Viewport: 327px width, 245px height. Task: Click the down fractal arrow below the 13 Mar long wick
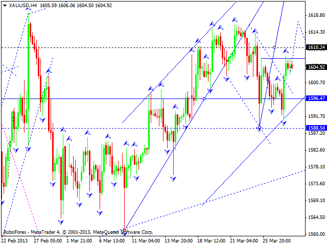coord(173,179)
